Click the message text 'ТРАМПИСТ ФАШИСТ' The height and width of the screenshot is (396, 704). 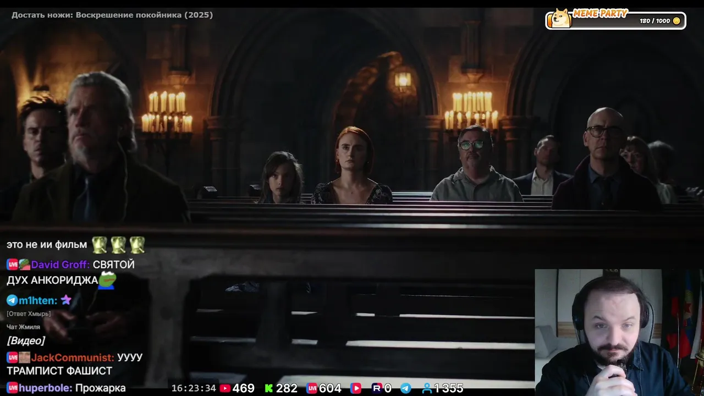(x=59, y=371)
